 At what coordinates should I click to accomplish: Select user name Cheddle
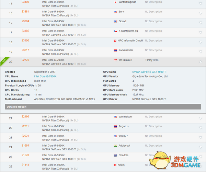point(124,155)
